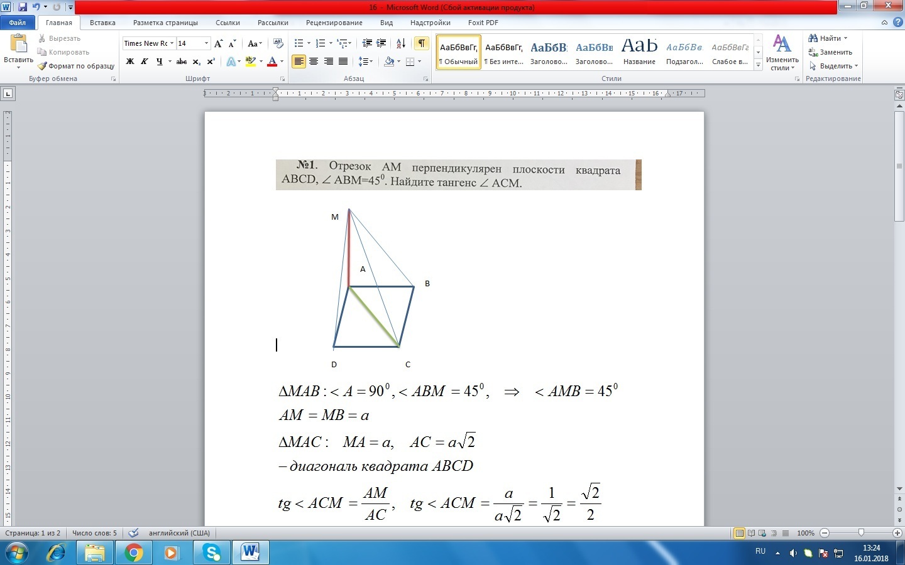Apply text highlight color

coord(250,62)
